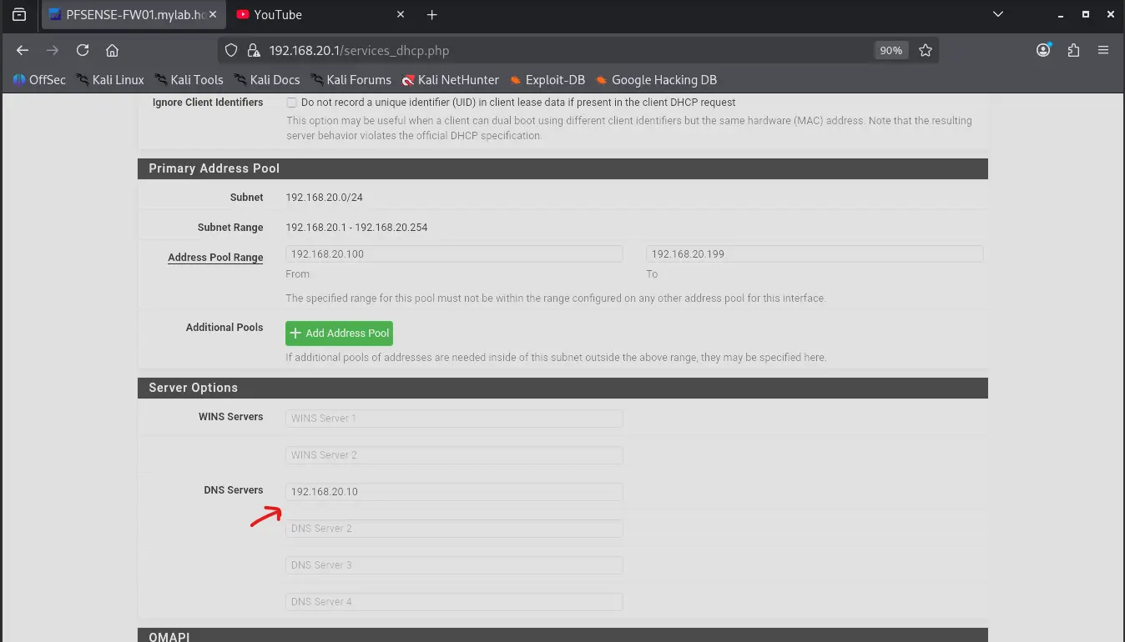Open the Kali Linux bookmark

pyautogui.click(x=110, y=80)
